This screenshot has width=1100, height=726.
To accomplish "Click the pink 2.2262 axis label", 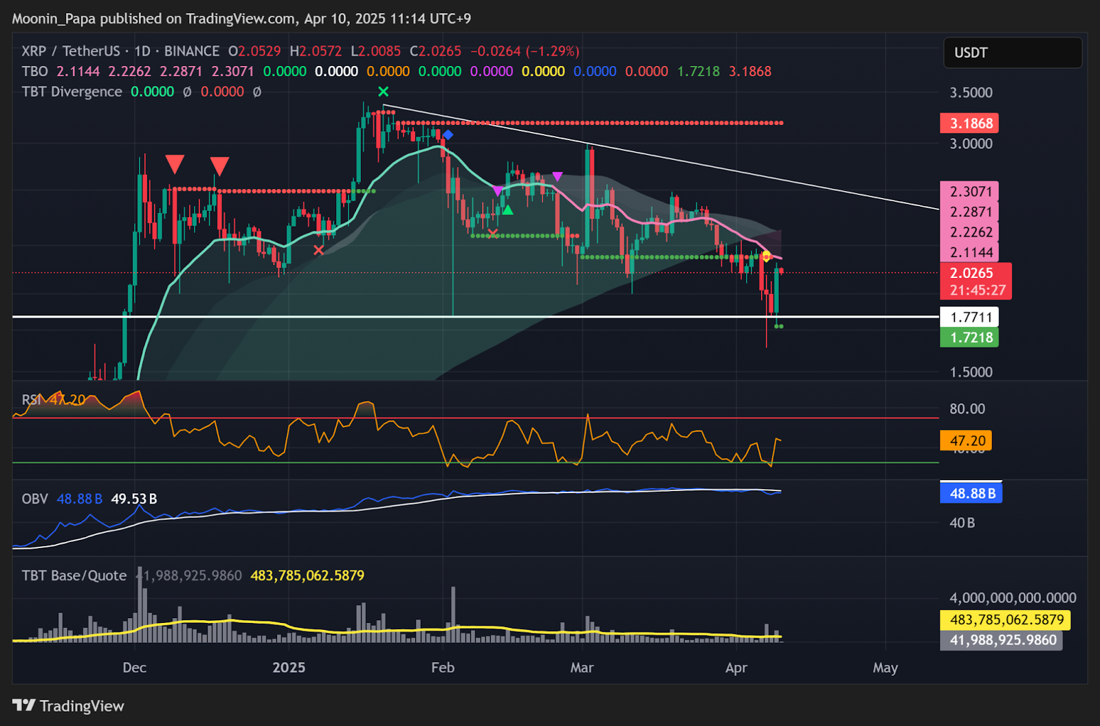I will pos(969,232).
